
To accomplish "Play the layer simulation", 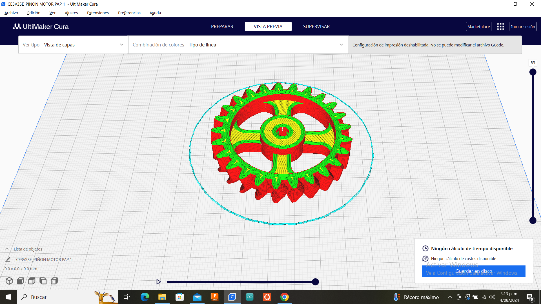I will [x=158, y=282].
